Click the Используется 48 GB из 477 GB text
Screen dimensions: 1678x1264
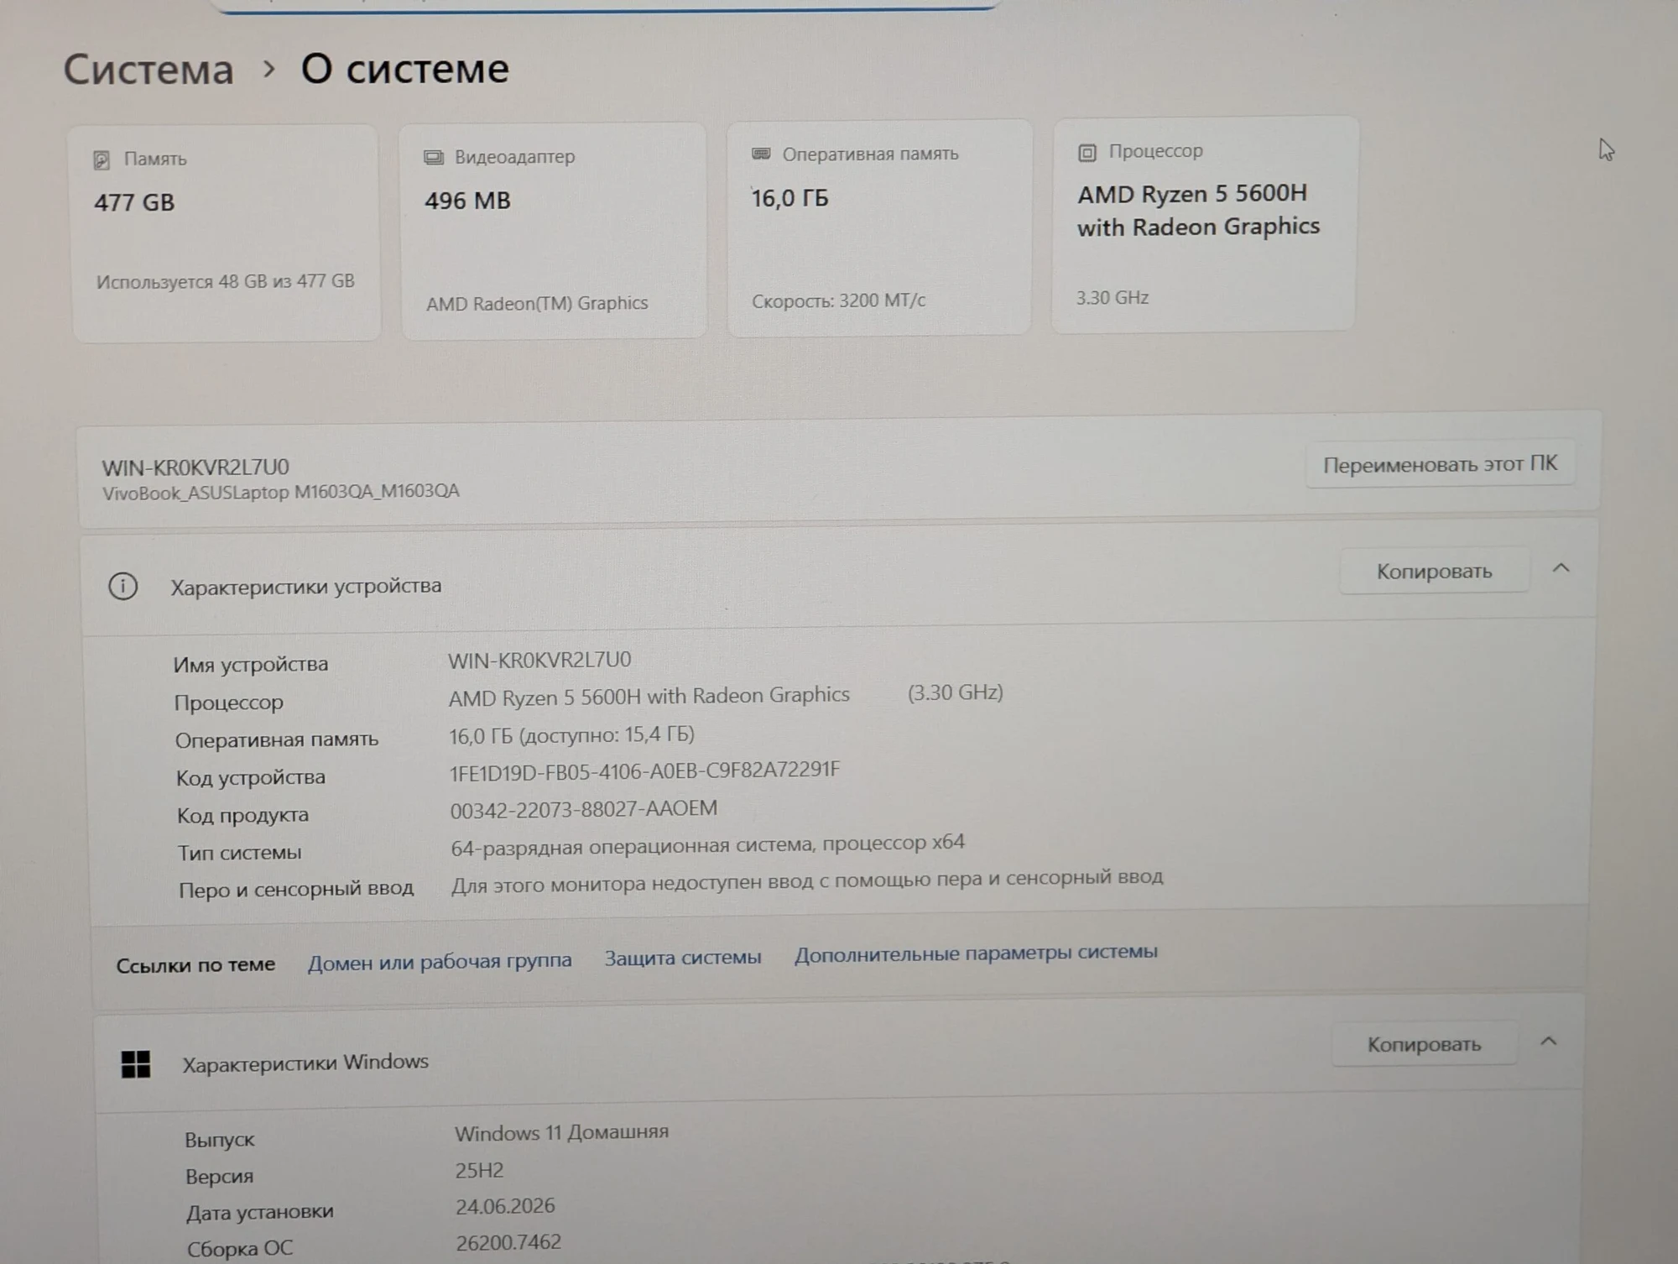click(x=226, y=282)
